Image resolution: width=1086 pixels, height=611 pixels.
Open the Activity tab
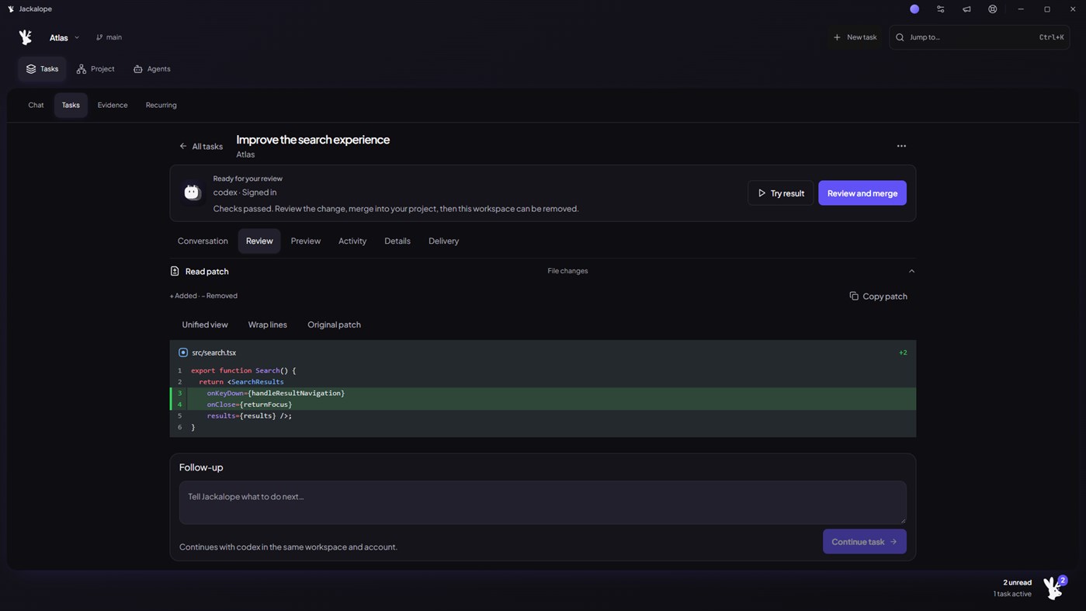click(x=352, y=241)
